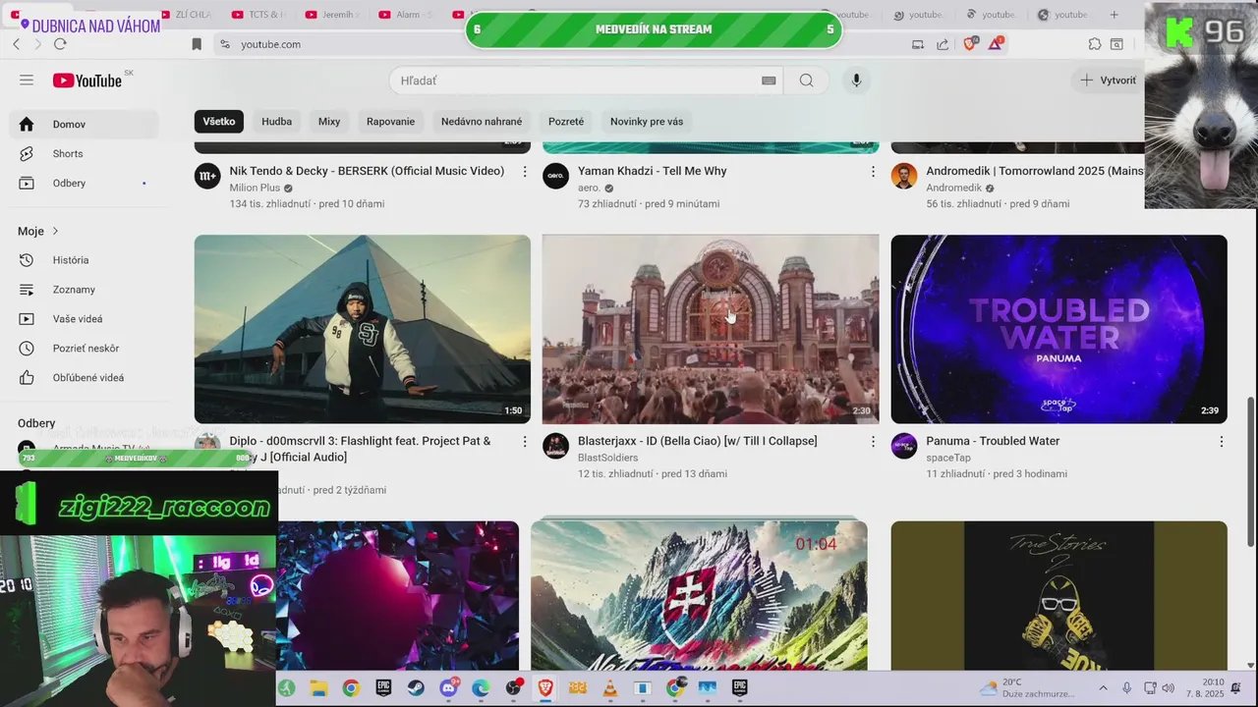The width and height of the screenshot is (1258, 707).
Task: Open Discord from the taskbar
Action: click(448, 688)
